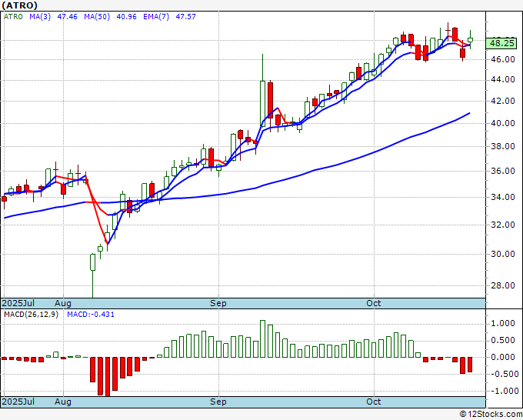Viewport: 523px width, 420px height.
Task: Click the tallest green MACD histogram bar
Action: (263, 339)
